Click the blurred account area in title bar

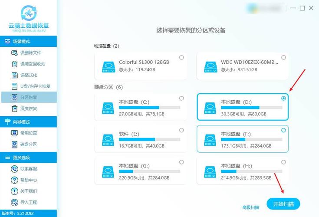point(264,8)
